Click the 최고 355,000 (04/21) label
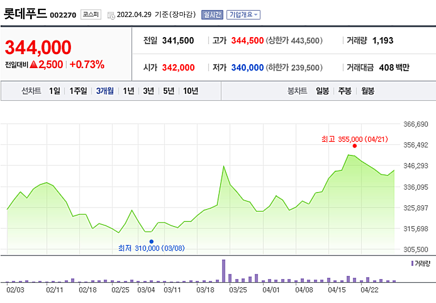The height and width of the screenshot is (303, 436). coord(354,139)
